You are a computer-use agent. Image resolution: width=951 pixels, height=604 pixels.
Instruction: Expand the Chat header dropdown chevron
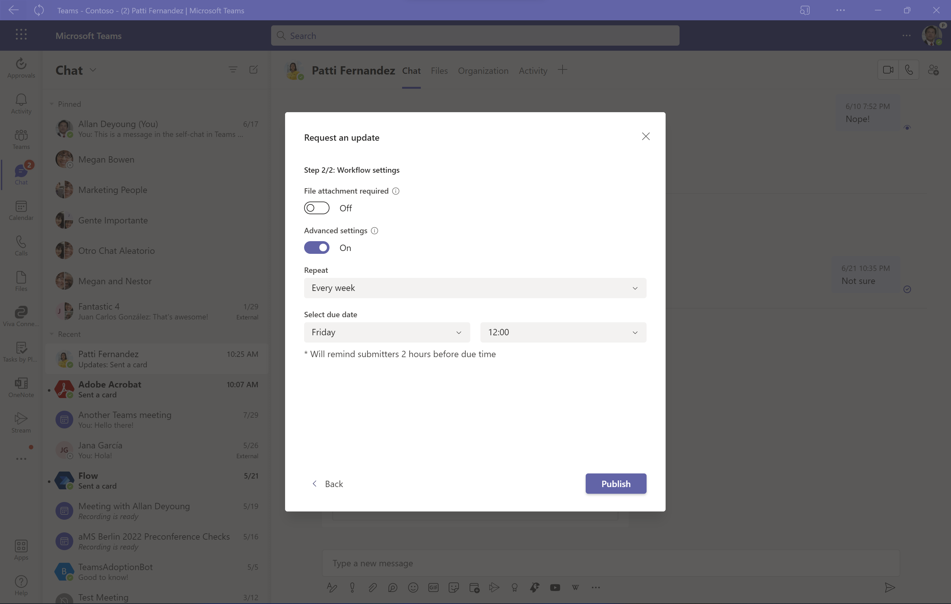tap(93, 70)
